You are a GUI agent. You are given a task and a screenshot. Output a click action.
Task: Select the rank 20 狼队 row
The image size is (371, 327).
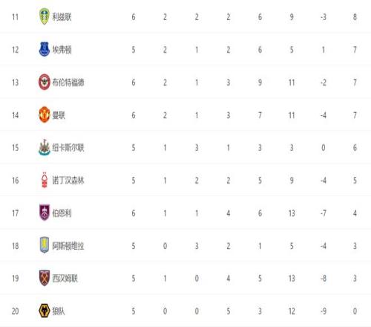coord(185,311)
